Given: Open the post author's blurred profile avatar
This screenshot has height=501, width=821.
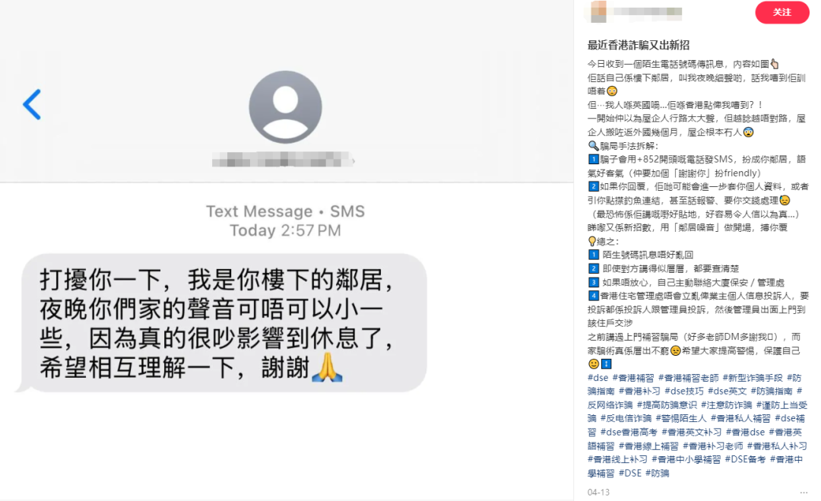Looking at the screenshot, I should [x=598, y=11].
